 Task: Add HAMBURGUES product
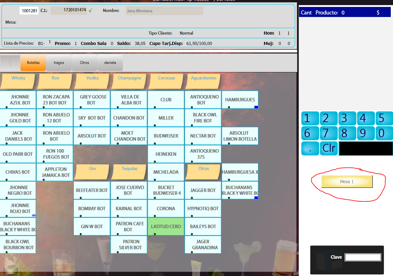(240, 100)
